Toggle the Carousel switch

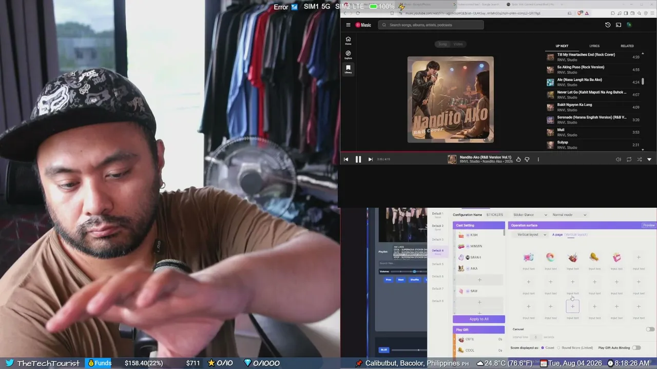pyautogui.click(x=650, y=329)
